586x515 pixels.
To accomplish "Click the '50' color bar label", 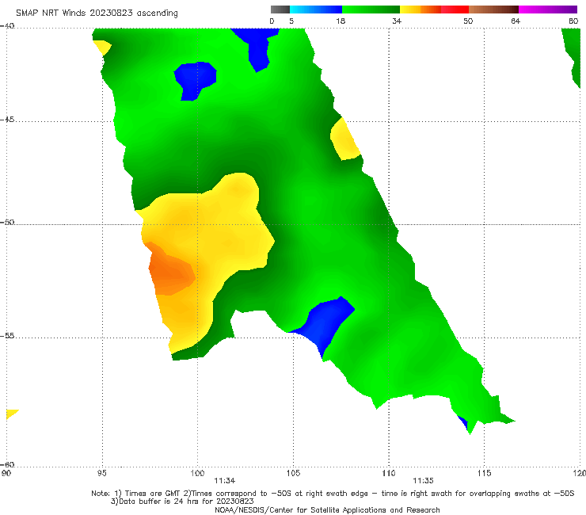I will coord(468,21).
